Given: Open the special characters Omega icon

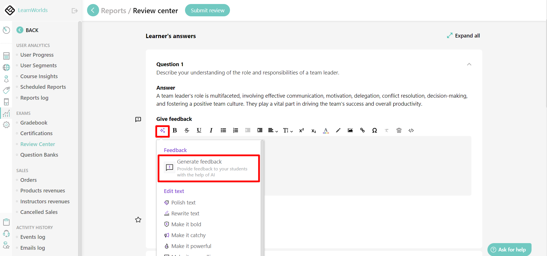Looking at the screenshot, I should pos(374,131).
